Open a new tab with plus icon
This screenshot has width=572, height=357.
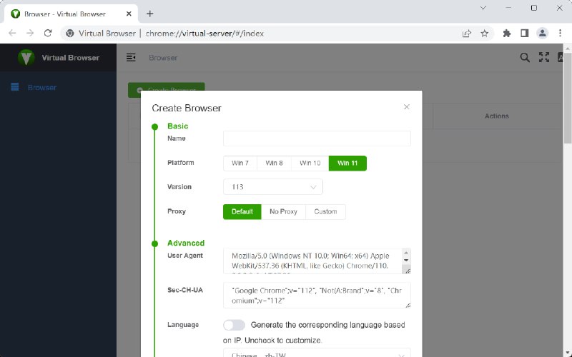click(150, 14)
